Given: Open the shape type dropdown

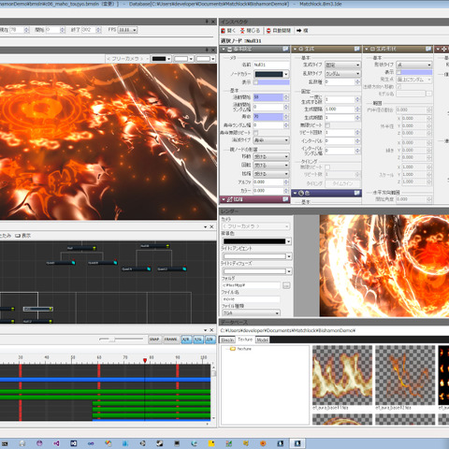Looking at the screenshot, I should point(414,65).
